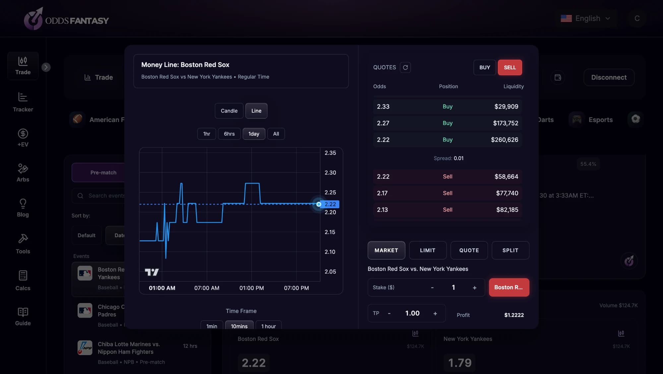The width and height of the screenshot is (663, 374).
Task: Select the Default sort button
Action: (87, 235)
